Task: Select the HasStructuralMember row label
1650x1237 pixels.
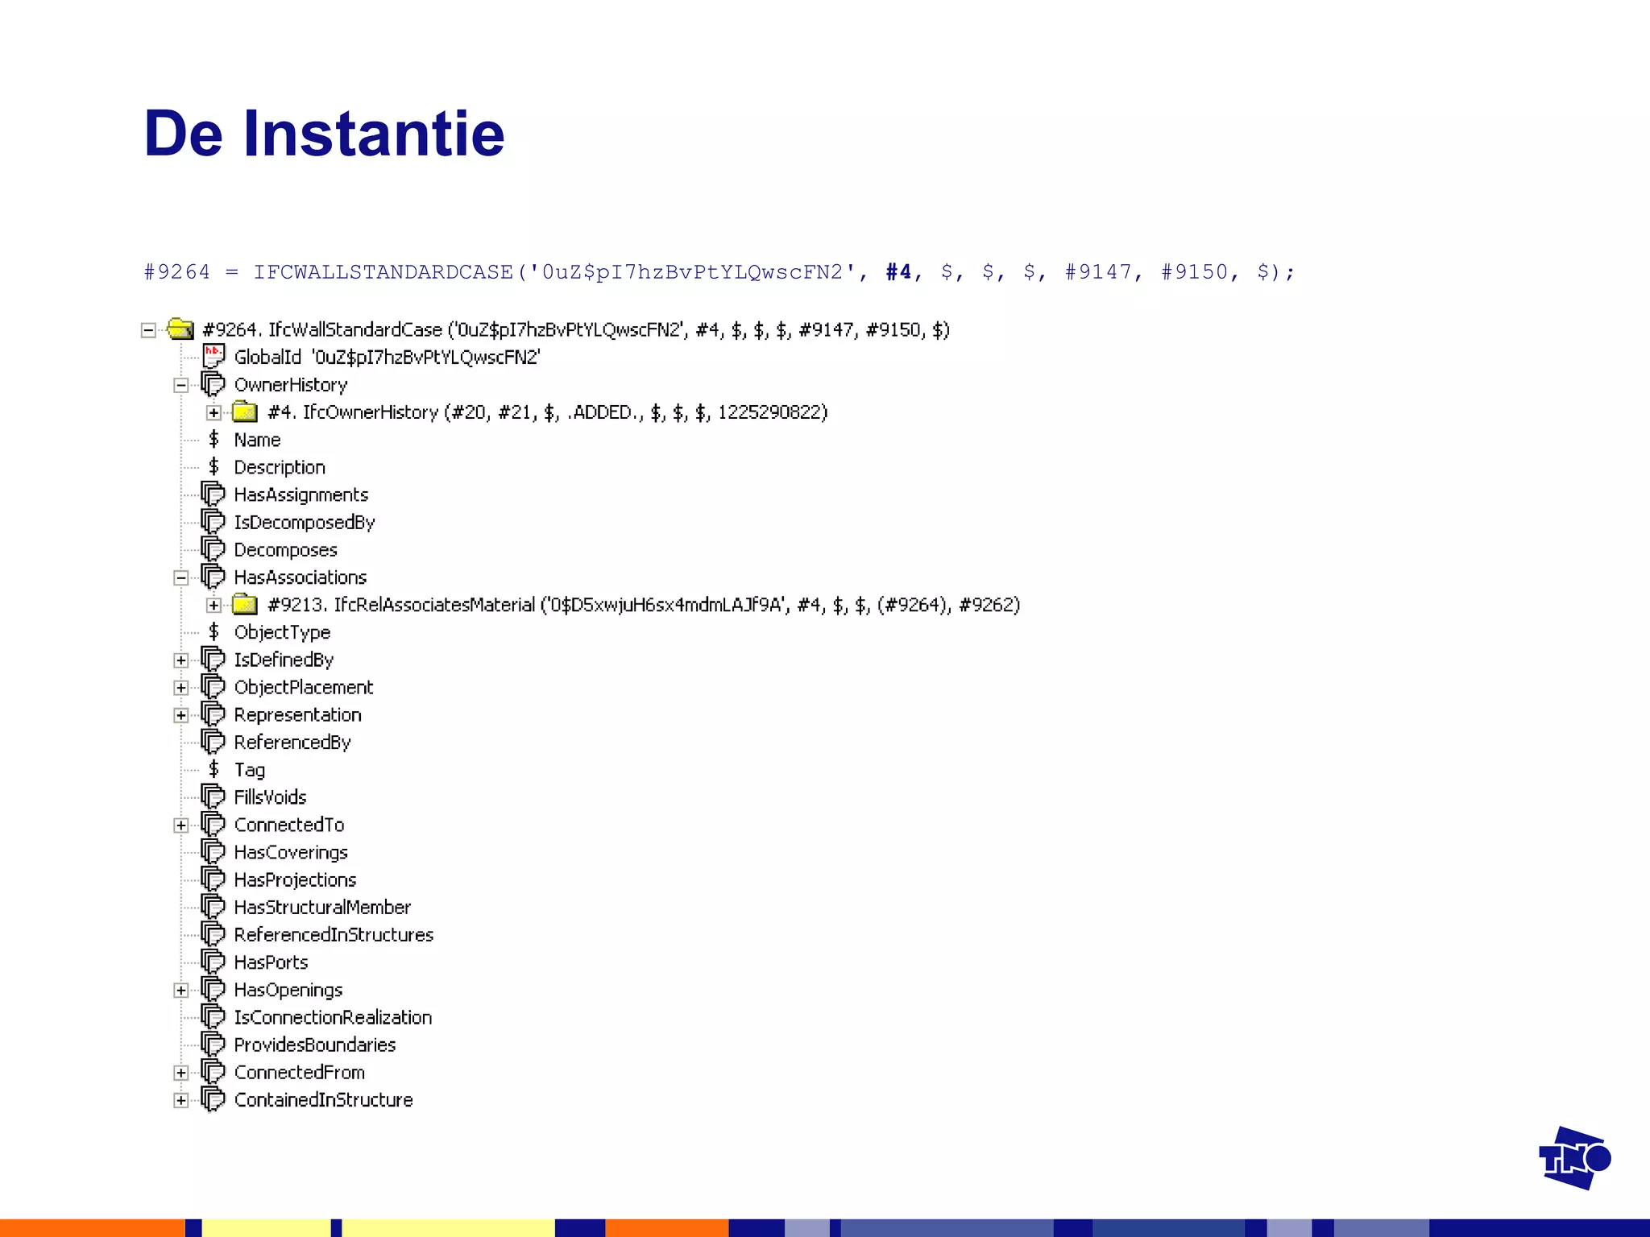Action: [322, 908]
